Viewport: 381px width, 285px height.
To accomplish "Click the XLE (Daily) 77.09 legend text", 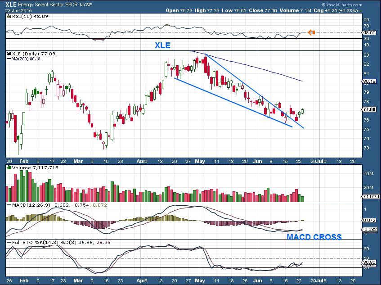I will [34, 54].
